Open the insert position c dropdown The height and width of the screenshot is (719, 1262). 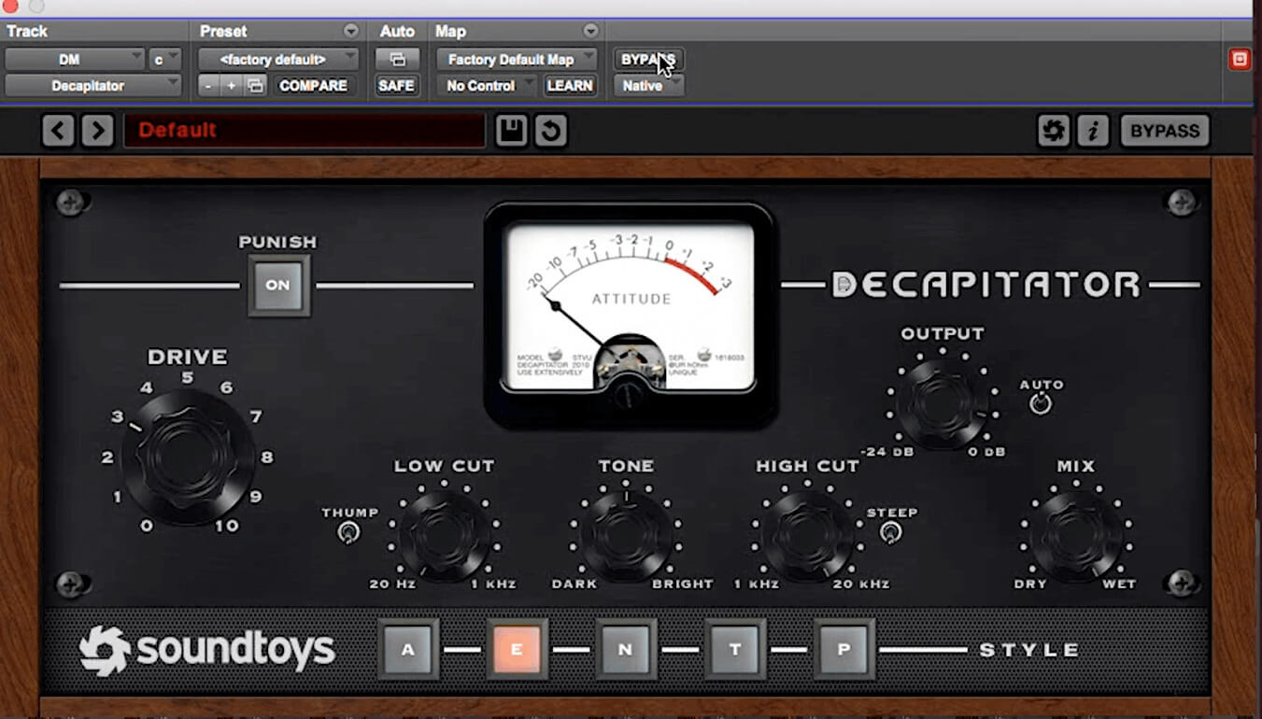pos(164,59)
